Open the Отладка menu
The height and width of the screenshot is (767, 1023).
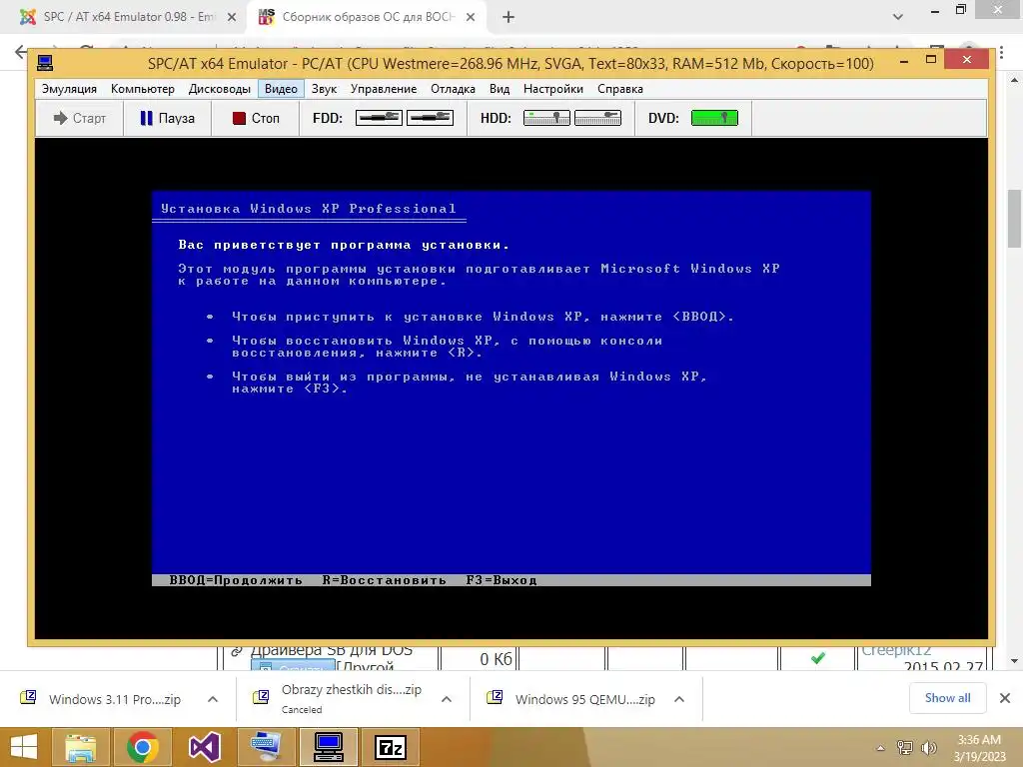coord(453,89)
